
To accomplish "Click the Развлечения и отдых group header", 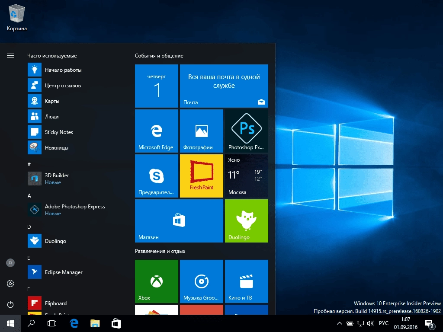I will click(160, 251).
